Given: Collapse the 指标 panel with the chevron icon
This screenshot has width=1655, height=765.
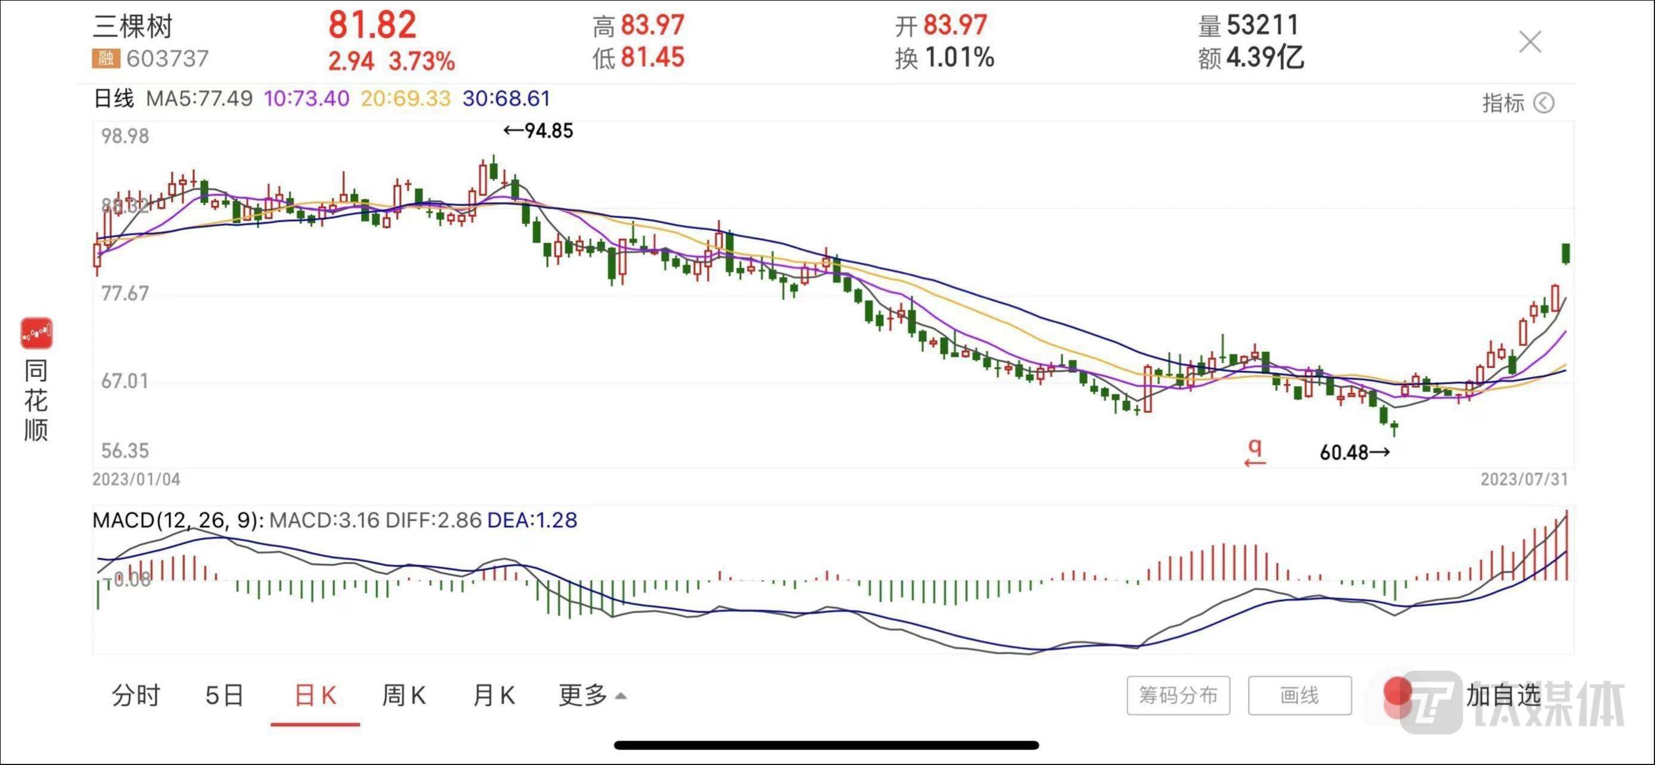Looking at the screenshot, I should tap(1543, 103).
